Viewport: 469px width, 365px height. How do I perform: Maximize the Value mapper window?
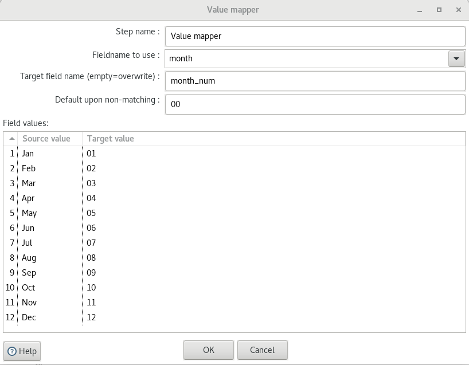tap(439, 10)
